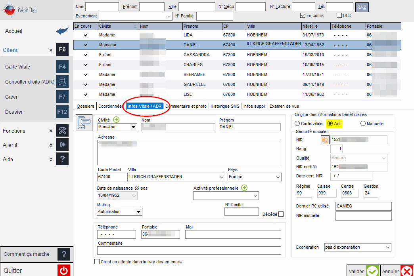Open the Exonération dropdown list

coord(387,247)
